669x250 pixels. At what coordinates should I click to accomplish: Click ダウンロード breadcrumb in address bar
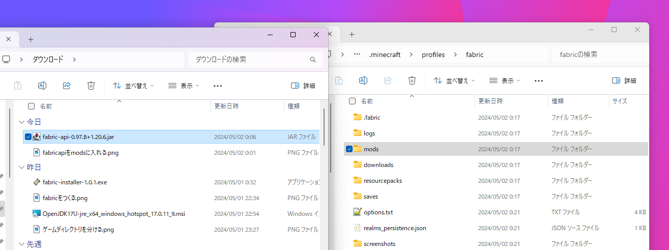pos(48,59)
